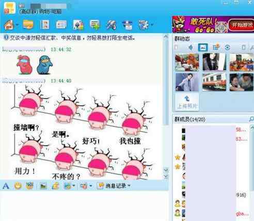Open the mushroom app icon
This screenshot has height=221, width=254.
click(127, 25)
